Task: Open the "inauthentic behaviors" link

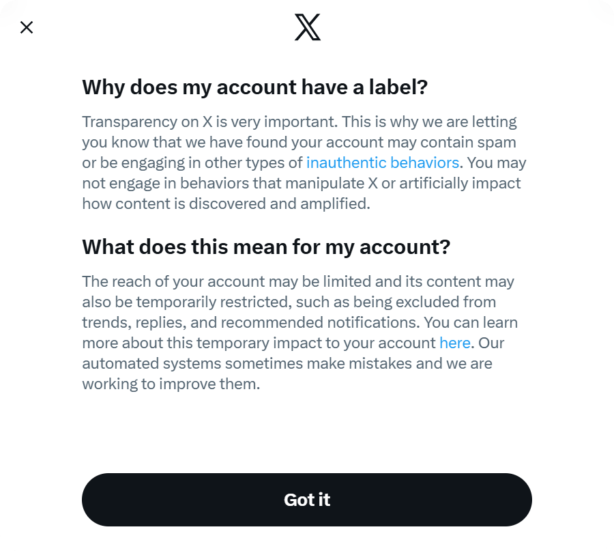Action: (x=382, y=163)
